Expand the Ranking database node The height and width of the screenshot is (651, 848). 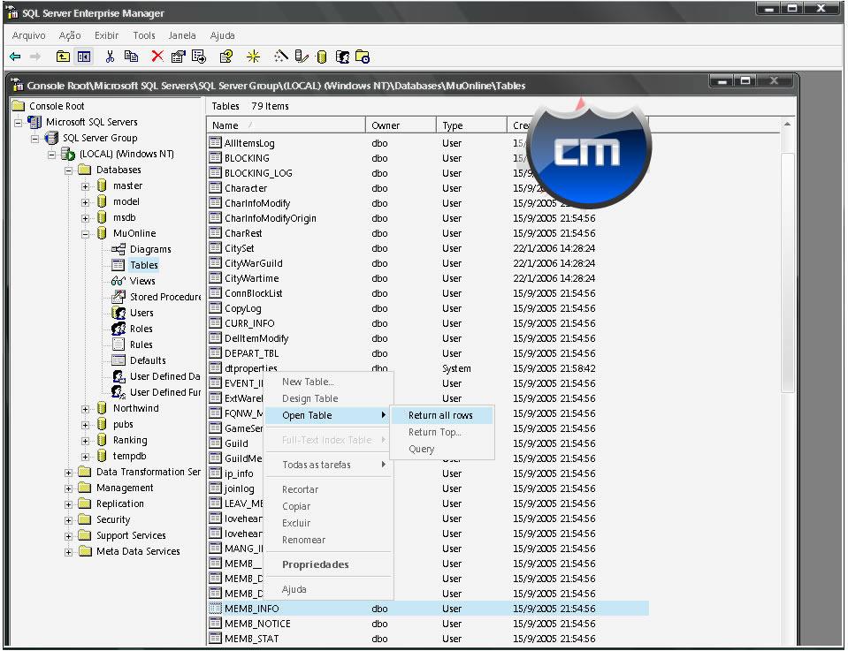point(85,441)
